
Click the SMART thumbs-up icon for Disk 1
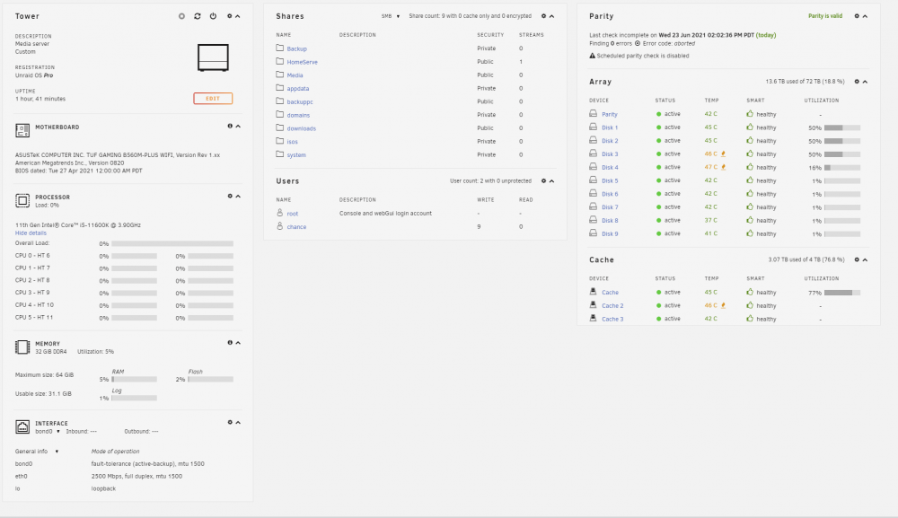[750, 127]
